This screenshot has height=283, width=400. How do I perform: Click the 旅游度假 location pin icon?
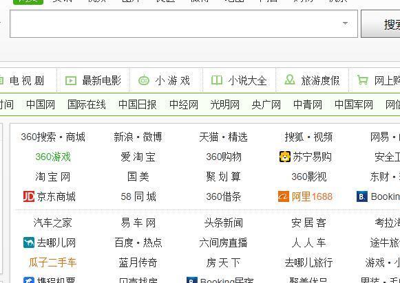point(290,80)
